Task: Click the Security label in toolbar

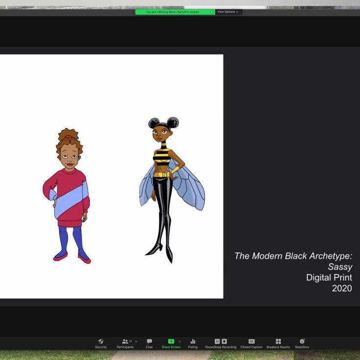Action: point(101,347)
